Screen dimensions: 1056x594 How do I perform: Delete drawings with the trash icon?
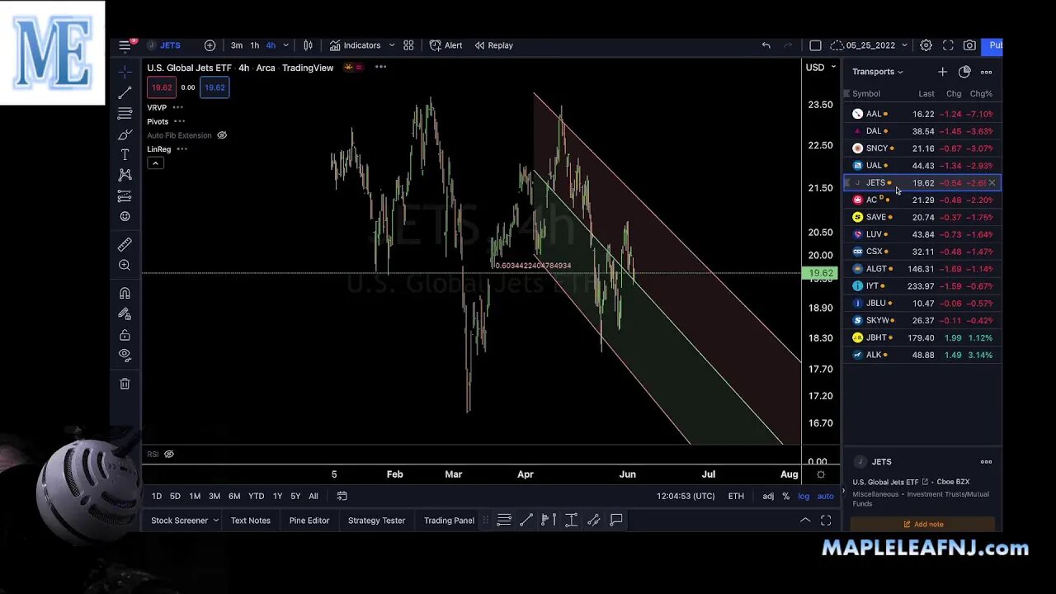coord(125,384)
